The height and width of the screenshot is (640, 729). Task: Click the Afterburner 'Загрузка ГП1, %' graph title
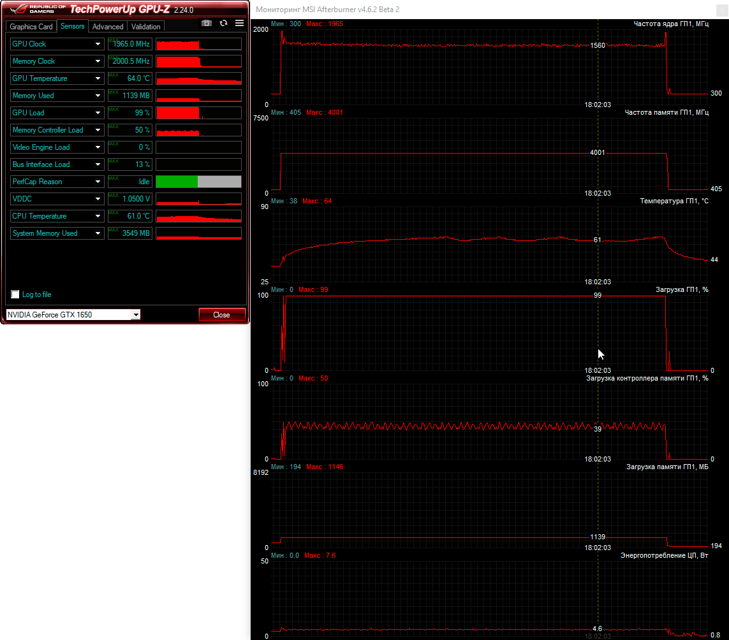[682, 289]
